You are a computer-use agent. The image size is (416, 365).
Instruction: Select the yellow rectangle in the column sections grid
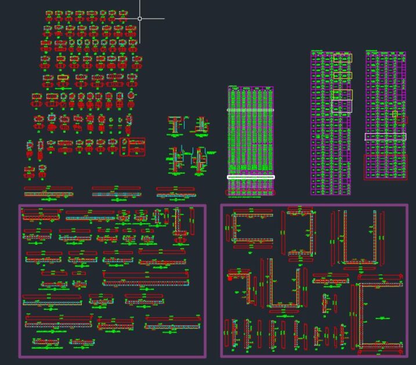[x=63, y=77]
